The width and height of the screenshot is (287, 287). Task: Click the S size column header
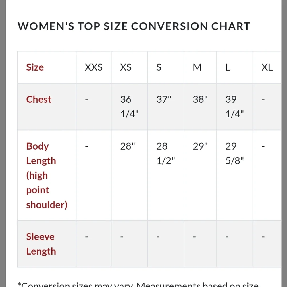click(x=159, y=67)
